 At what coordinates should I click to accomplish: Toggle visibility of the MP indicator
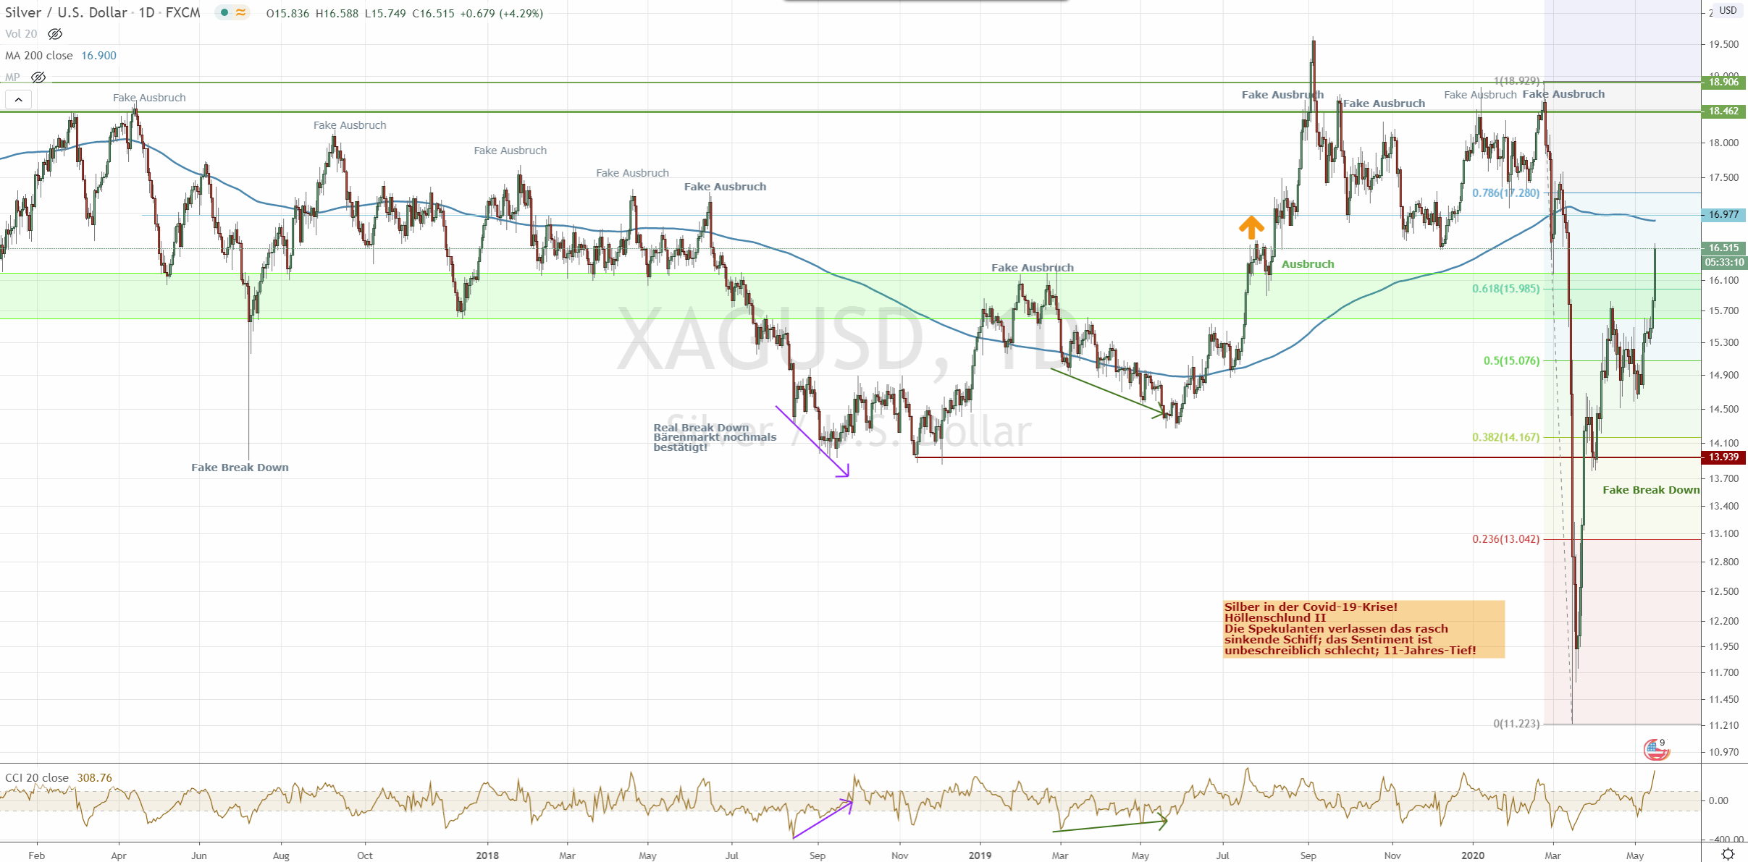38,77
